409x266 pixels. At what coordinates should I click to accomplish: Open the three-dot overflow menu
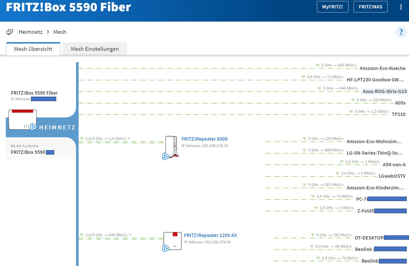click(x=401, y=7)
